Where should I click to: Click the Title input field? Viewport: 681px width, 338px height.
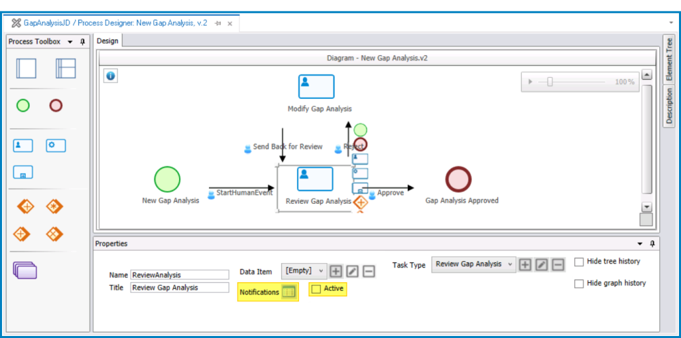(179, 288)
